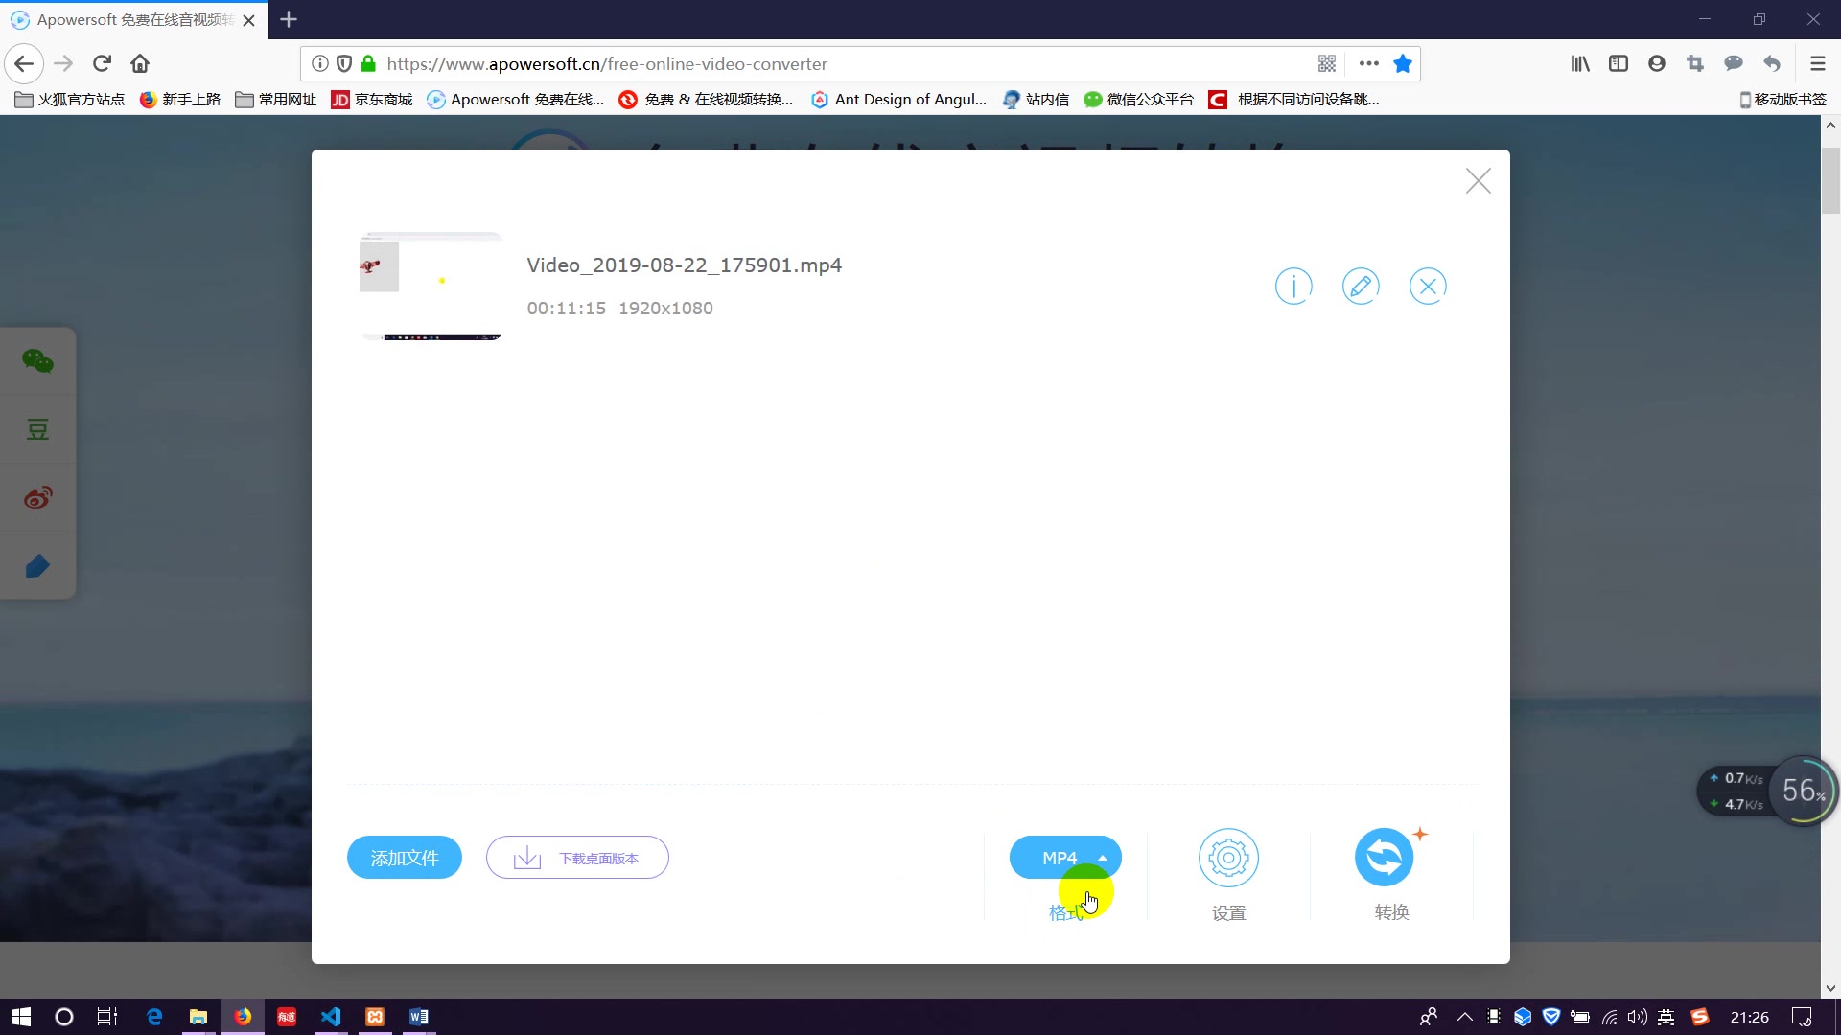Click the 添加文件 add file button
Image resolution: width=1841 pixels, height=1035 pixels.
pyautogui.click(x=406, y=857)
